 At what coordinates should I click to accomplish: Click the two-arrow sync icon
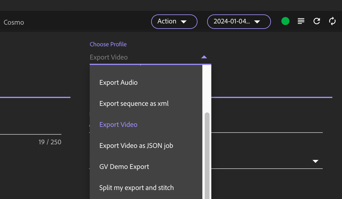coord(332,21)
